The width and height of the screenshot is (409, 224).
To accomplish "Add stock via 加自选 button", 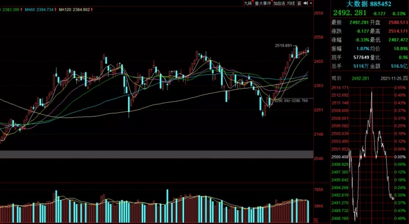I will tap(279, 3).
